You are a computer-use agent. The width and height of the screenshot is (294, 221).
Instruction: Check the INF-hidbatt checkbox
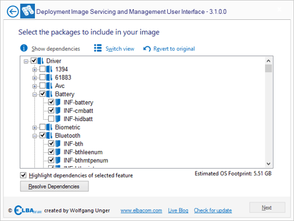(51, 119)
